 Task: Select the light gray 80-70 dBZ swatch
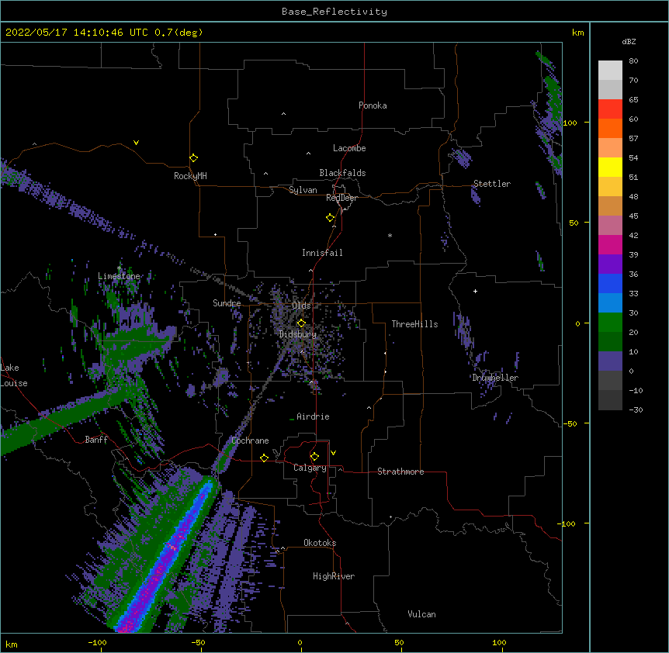click(x=610, y=71)
